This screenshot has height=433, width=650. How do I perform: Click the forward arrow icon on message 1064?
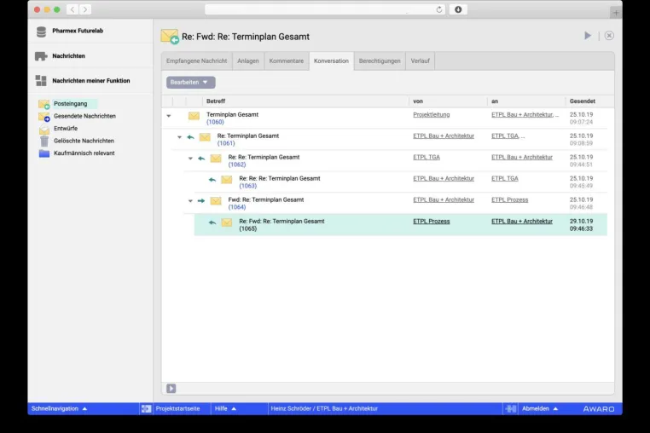click(x=201, y=201)
